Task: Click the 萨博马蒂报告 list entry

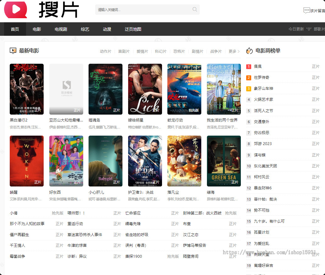Action: pyautogui.click(x=195, y=245)
